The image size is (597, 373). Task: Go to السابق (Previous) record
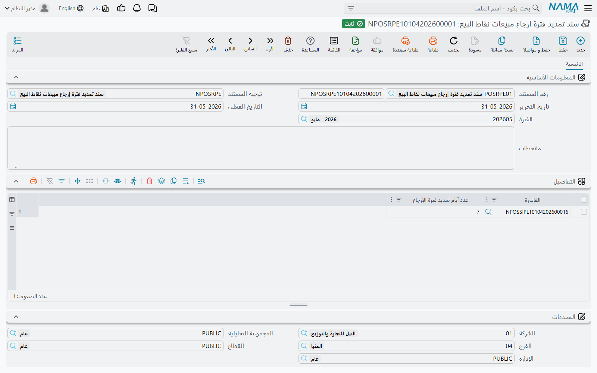250,41
